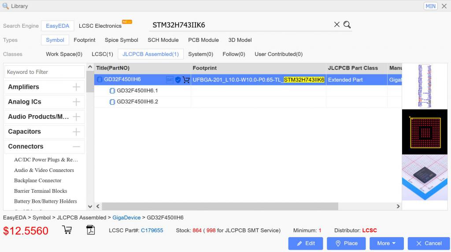Open the PDF datasheet icon
451x252 pixels.
[x=91, y=230]
